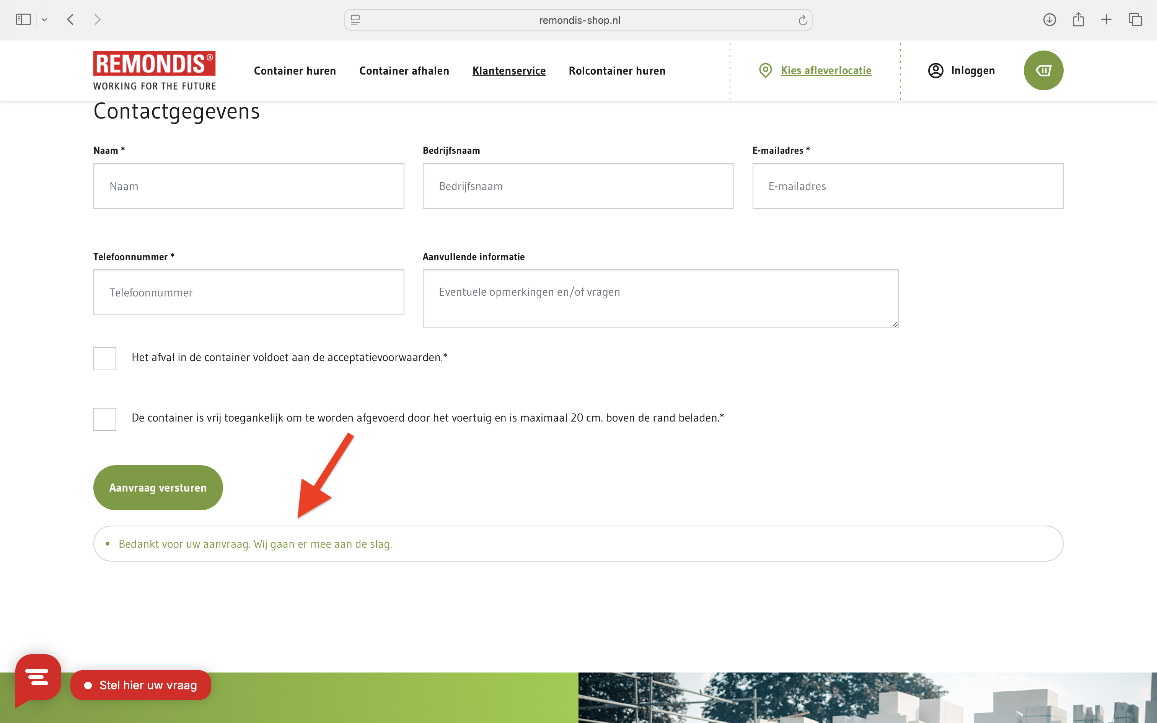
Task: Open Safari downloads icon
Action: click(x=1049, y=20)
